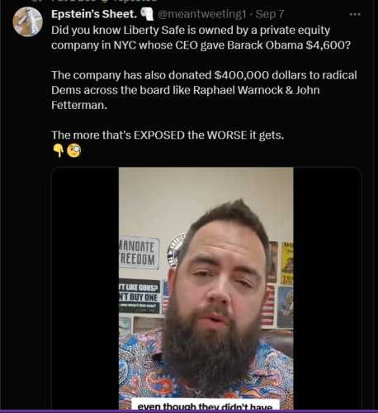The image size is (378, 413).
Task: Play the embedded video of the bearded man
Action: [206, 288]
